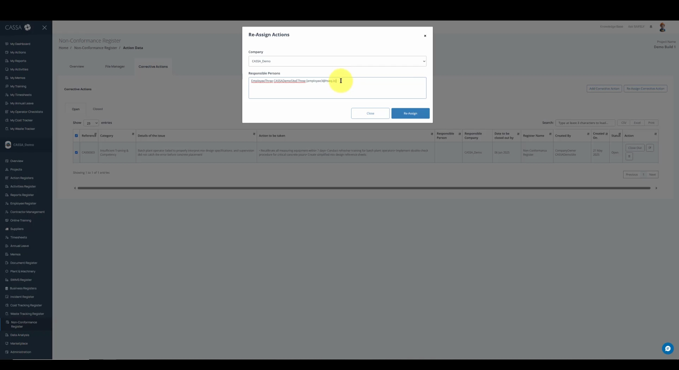The height and width of the screenshot is (370, 679).
Task: Uncheck the CA000003 row checkbox
Action: click(76, 152)
